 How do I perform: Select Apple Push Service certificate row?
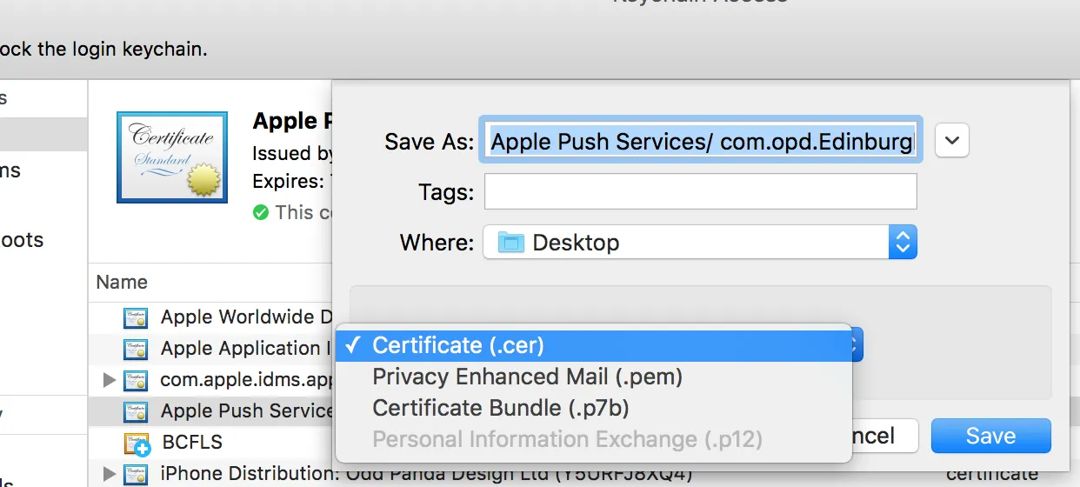(212, 410)
